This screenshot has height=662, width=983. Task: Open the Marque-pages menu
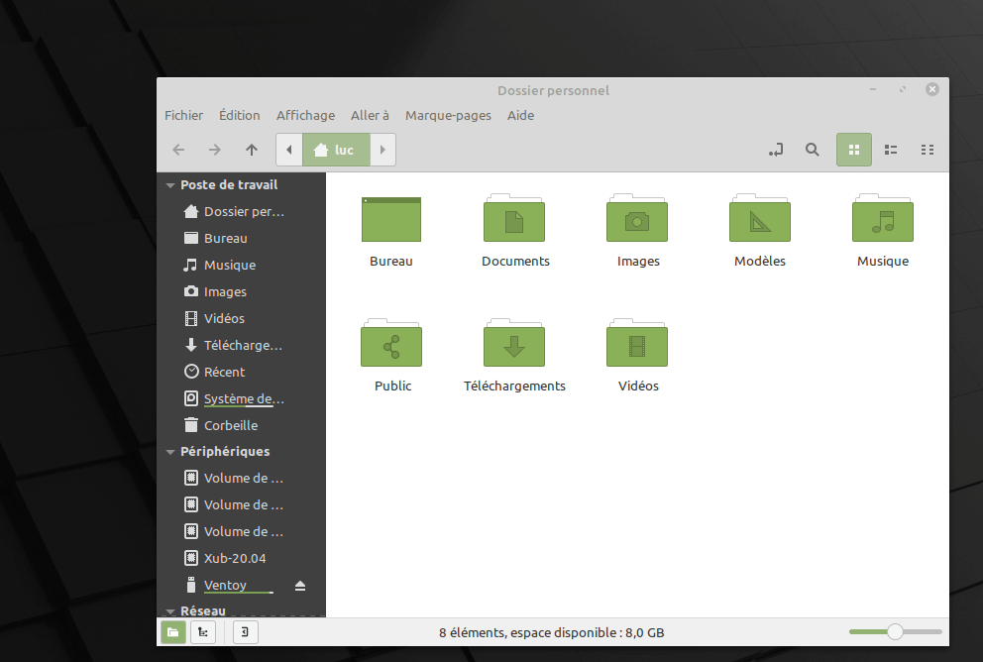(x=448, y=116)
